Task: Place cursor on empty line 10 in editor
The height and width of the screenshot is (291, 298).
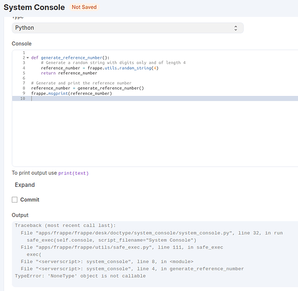Action: [x=155, y=98]
